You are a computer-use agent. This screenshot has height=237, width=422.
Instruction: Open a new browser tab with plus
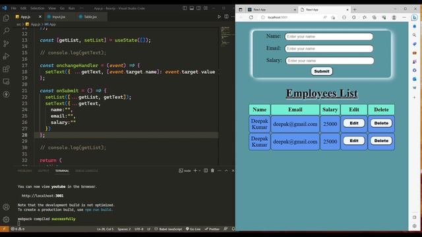coord(355,9)
